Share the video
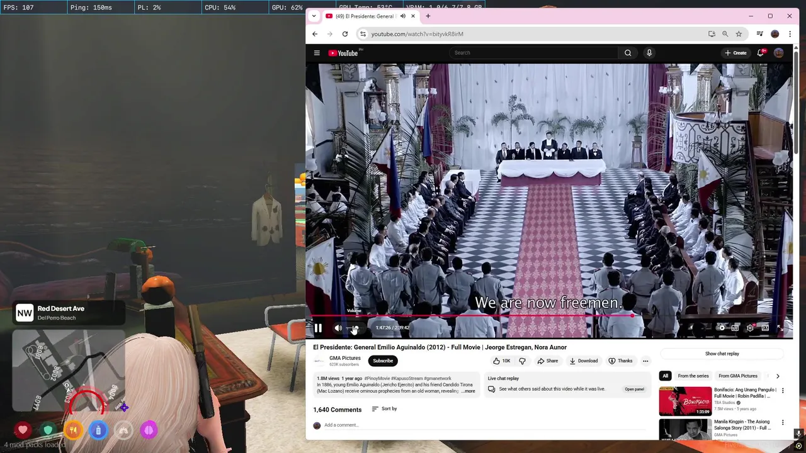 (547, 361)
